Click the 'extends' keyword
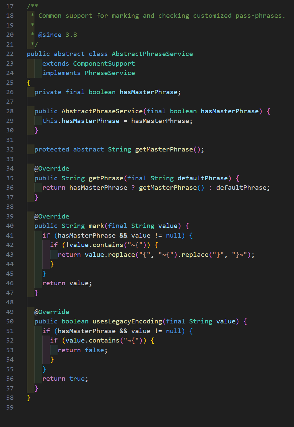294x427 pixels. (x=56, y=64)
